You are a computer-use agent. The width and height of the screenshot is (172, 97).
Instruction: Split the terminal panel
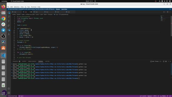[x=164, y=61]
